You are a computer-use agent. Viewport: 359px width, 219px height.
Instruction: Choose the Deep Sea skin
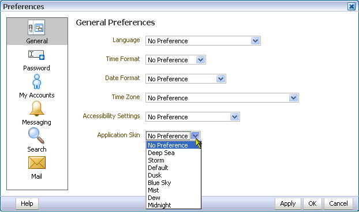pos(174,153)
